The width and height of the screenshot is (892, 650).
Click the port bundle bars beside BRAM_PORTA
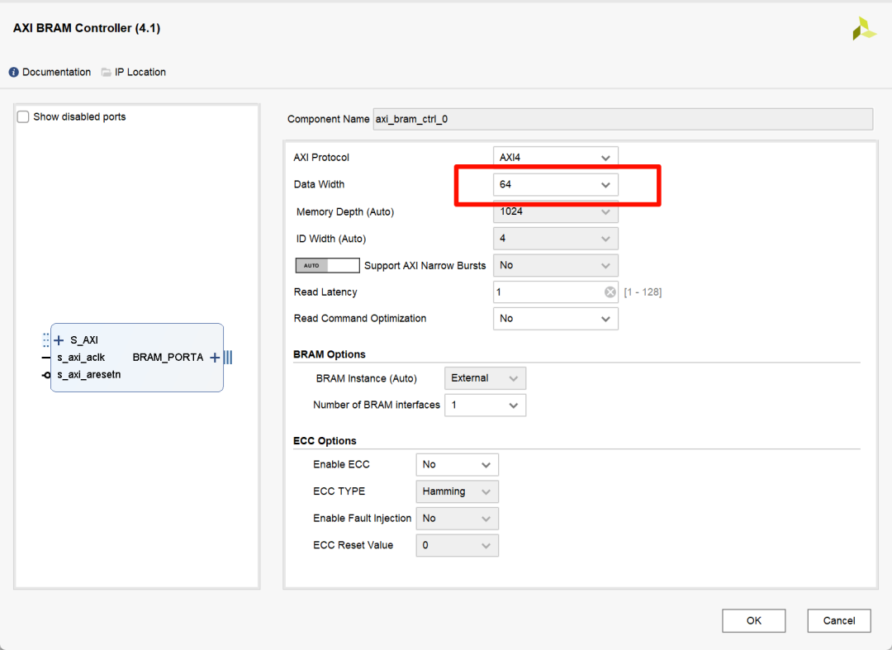[228, 357]
